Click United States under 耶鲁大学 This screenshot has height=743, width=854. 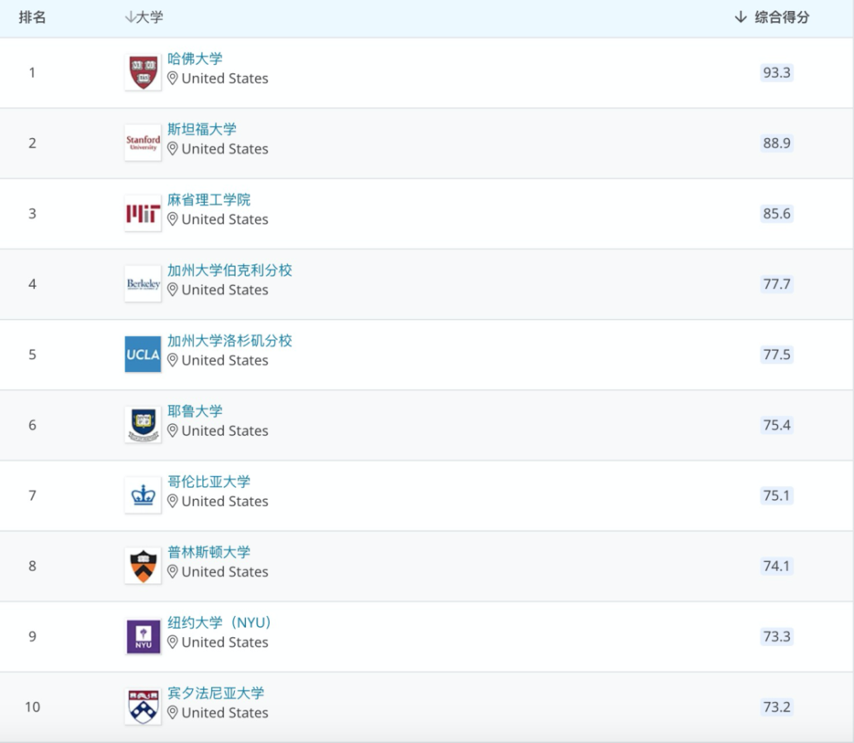[x=225, y=431]
